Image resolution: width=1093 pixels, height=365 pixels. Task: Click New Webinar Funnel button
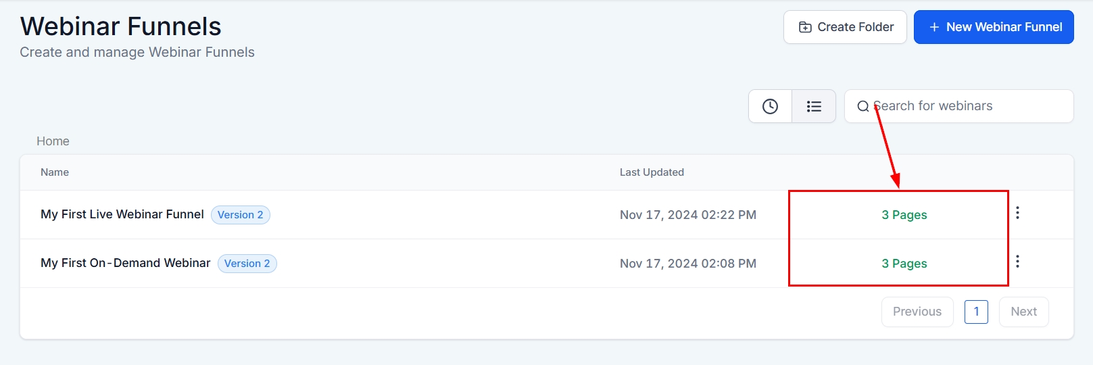(x=994, y=27)
